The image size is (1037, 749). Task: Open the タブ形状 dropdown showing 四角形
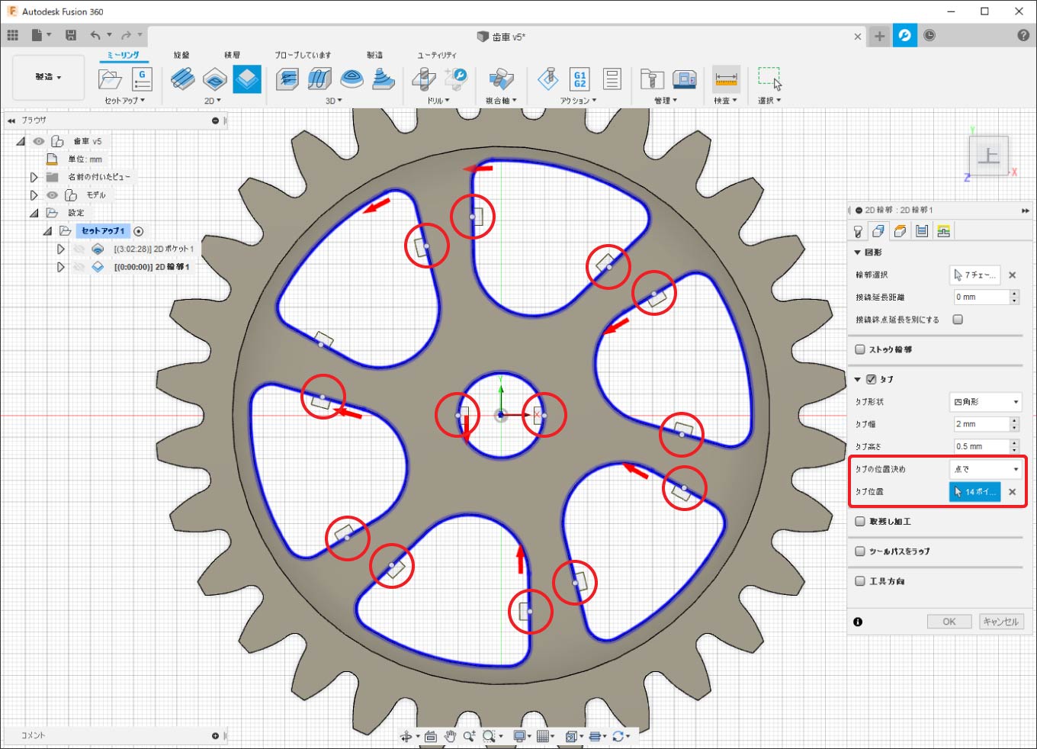point(986,402)
